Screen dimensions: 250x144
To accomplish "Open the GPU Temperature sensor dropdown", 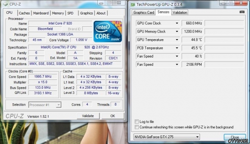I will point(177,40).
